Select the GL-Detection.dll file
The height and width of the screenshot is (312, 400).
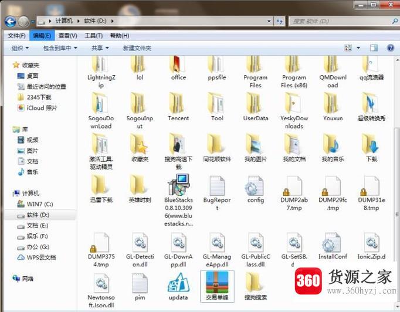pos(140,250)
